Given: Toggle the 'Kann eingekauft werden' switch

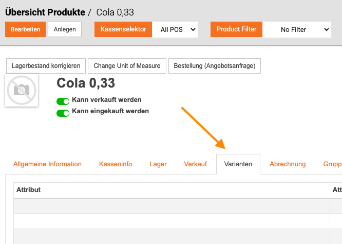Looking at the screenshot, I should 63,113.
